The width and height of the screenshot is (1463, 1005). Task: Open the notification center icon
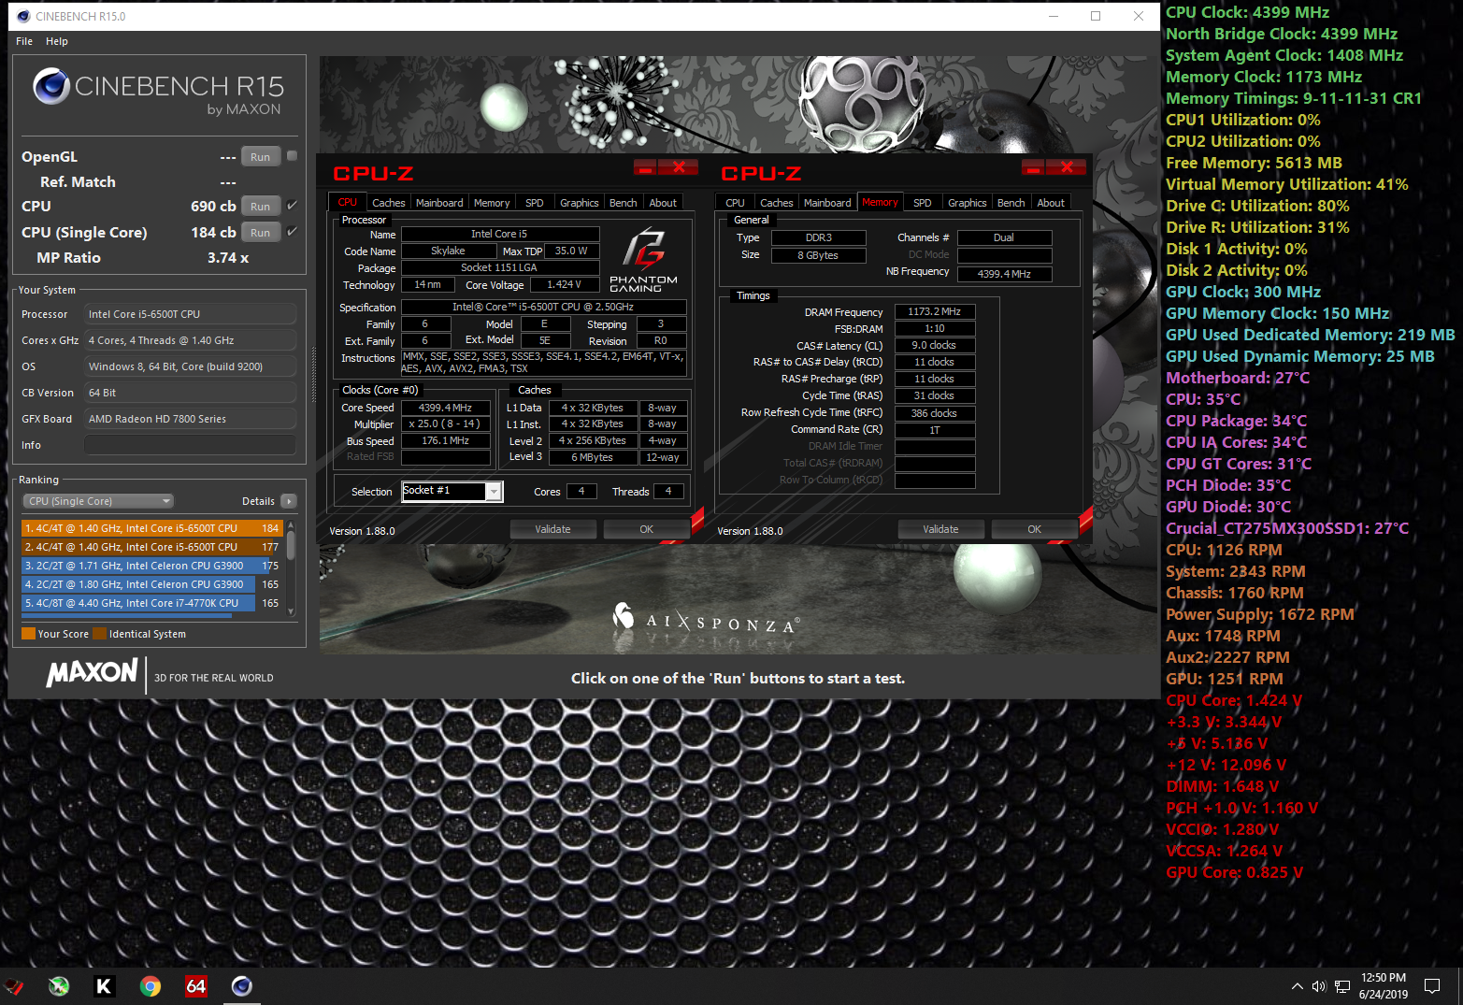(1431, 986)
